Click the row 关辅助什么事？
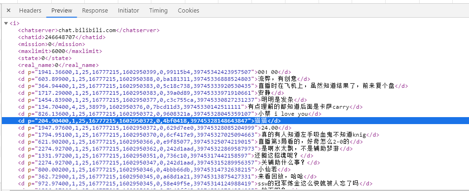The width and height of the screenshot is (469, 191). (x=169, y=162)
